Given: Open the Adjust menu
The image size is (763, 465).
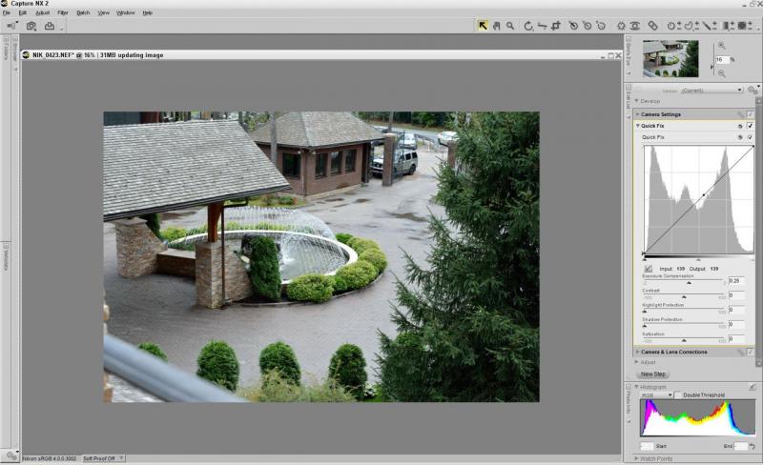Looking at the screenshot, I should [x=42, y=13].
